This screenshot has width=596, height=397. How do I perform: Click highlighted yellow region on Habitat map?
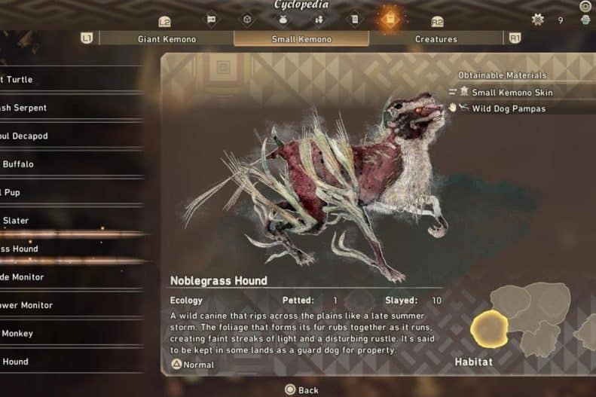click(489, 328)
